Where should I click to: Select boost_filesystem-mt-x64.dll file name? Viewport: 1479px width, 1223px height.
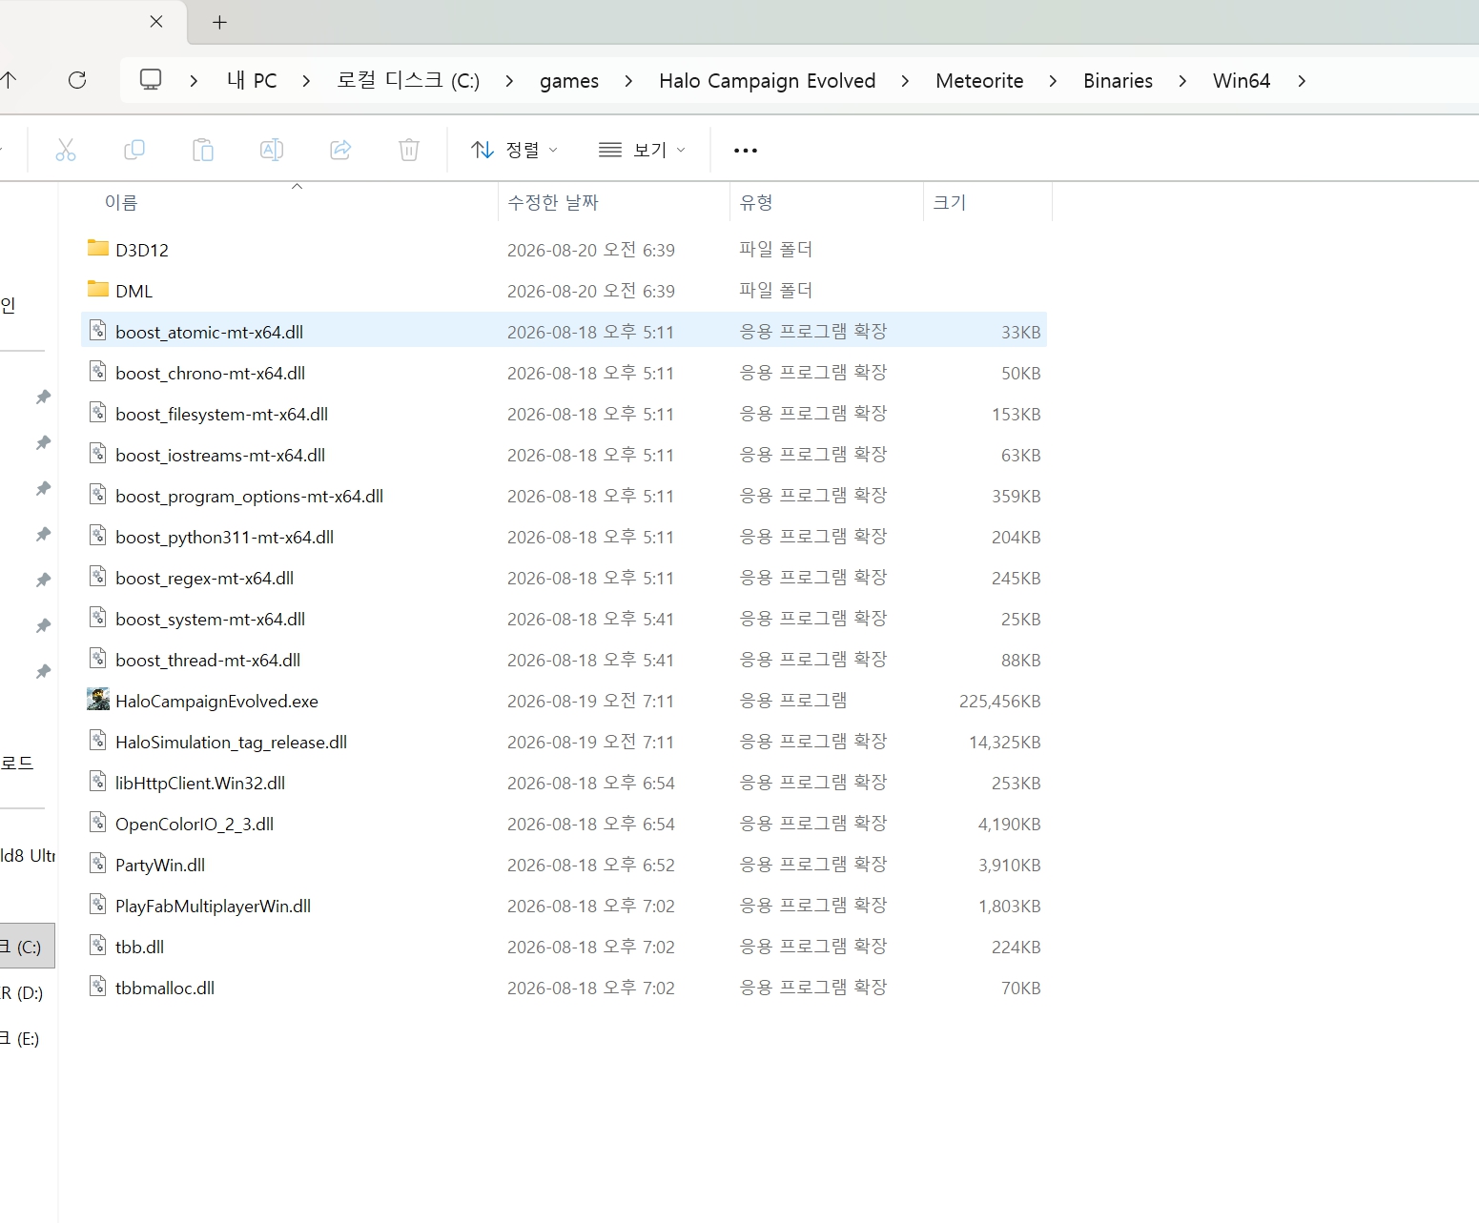(222, 414)
